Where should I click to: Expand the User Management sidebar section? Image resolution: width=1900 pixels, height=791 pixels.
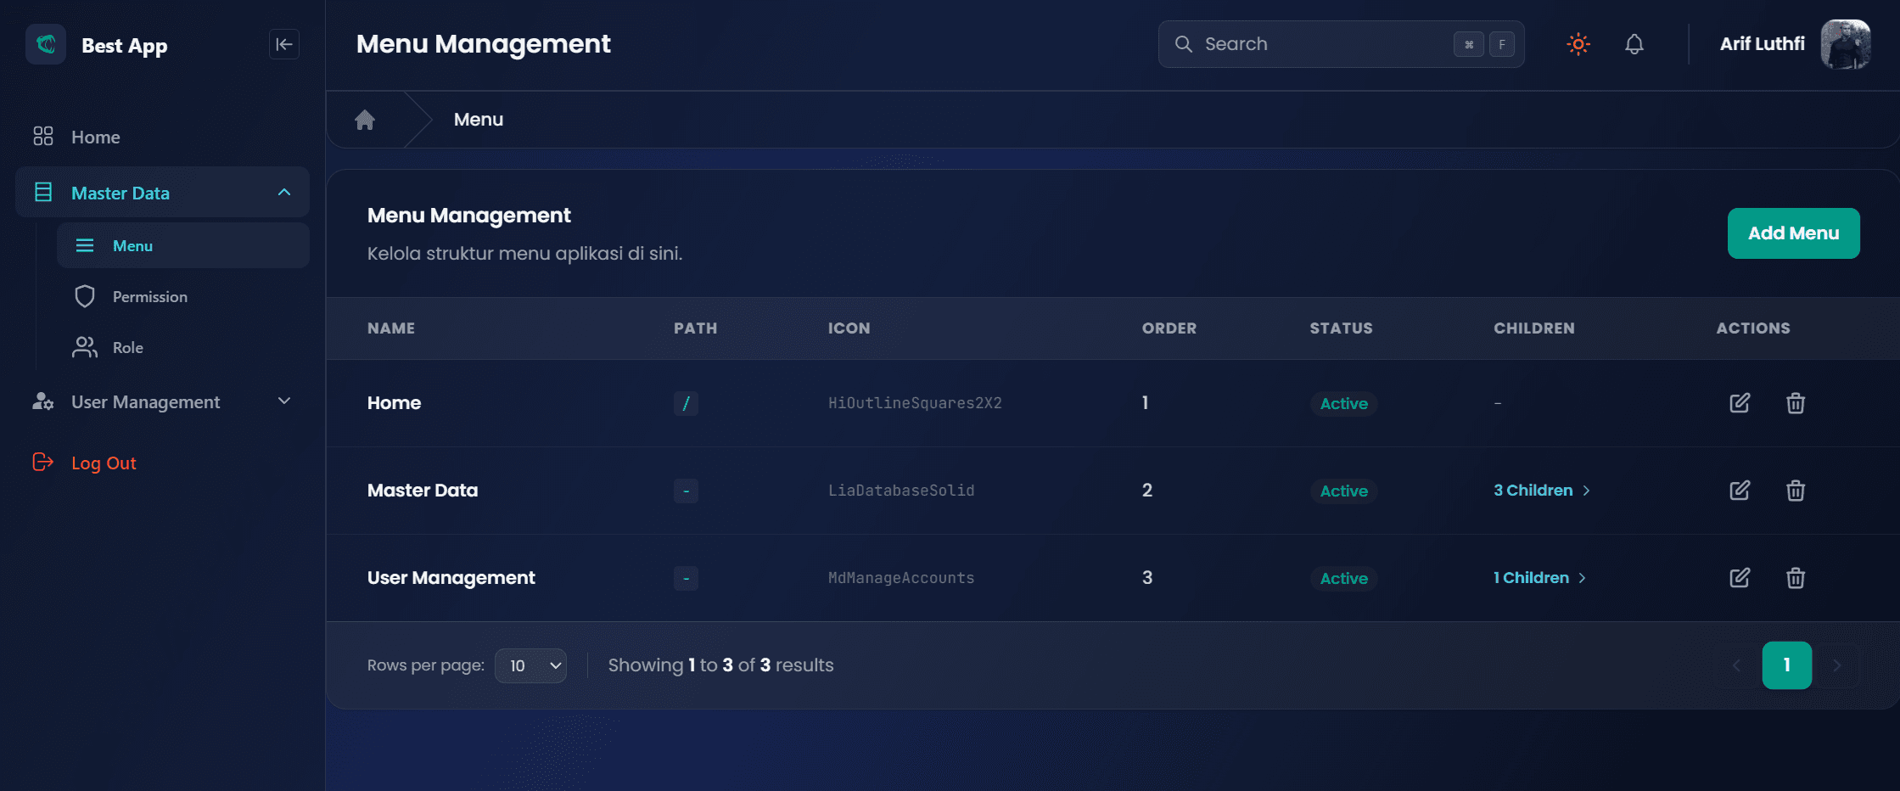tap(283, 401)
